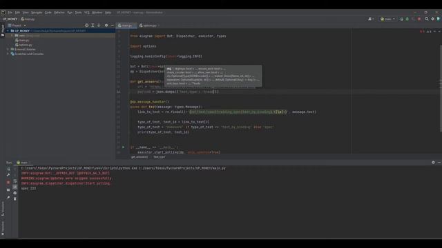Collapse the UP_MONEY project root
This screenshot has width=442, height=248.
tap(8, 31)
